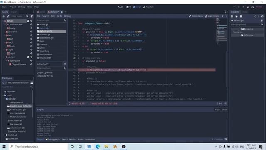The width and height of the screenshot is (266, 150).
Task: Toggle visibility of the CollisionShape node
Action: pyautogui.click(x=32, y=25)
